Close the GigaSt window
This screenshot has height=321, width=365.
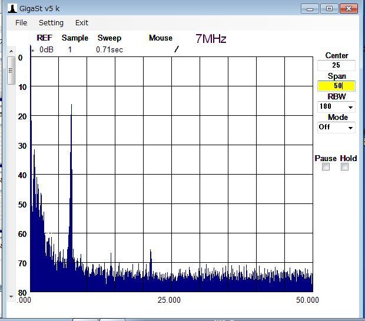[x=349, y=9]
